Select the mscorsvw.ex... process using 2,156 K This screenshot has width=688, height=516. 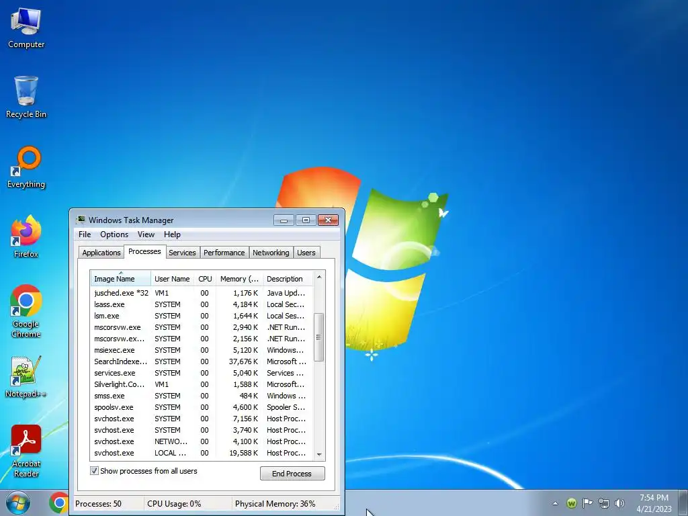pos(202,339)
